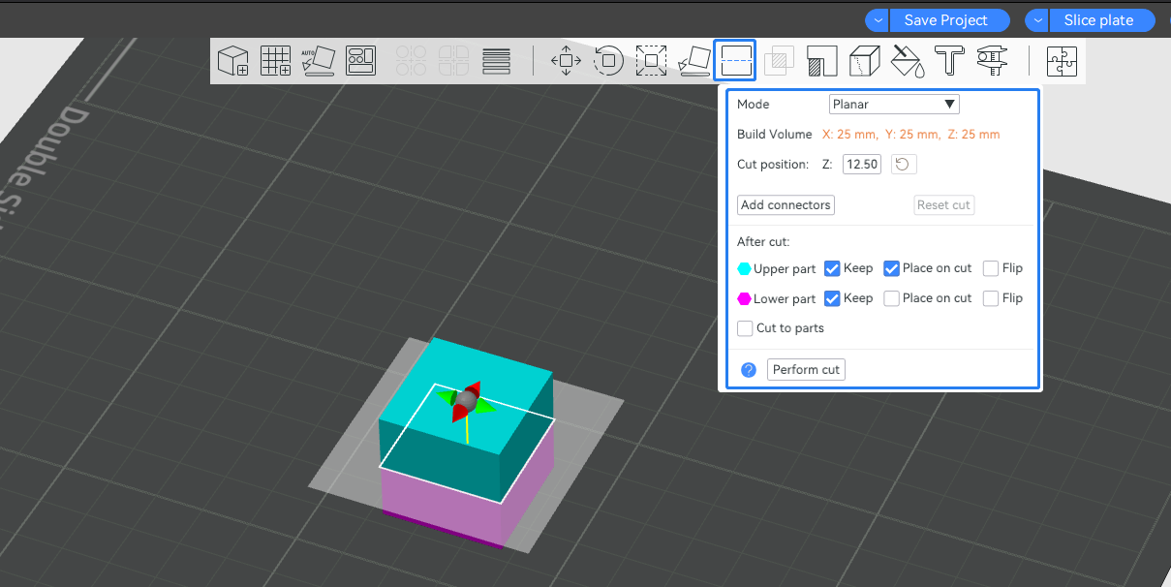Click the Auto orient icon

pos(318,61)
